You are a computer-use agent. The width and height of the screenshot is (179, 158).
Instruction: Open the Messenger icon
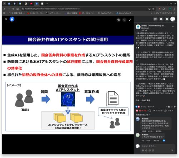click(161, 19)
